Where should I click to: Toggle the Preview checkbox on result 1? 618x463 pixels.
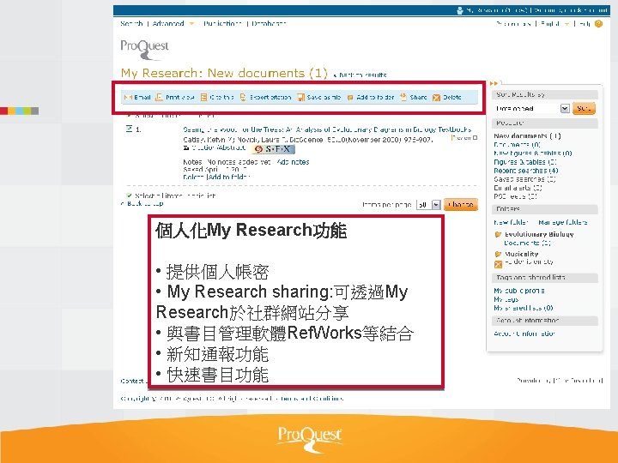475,138
